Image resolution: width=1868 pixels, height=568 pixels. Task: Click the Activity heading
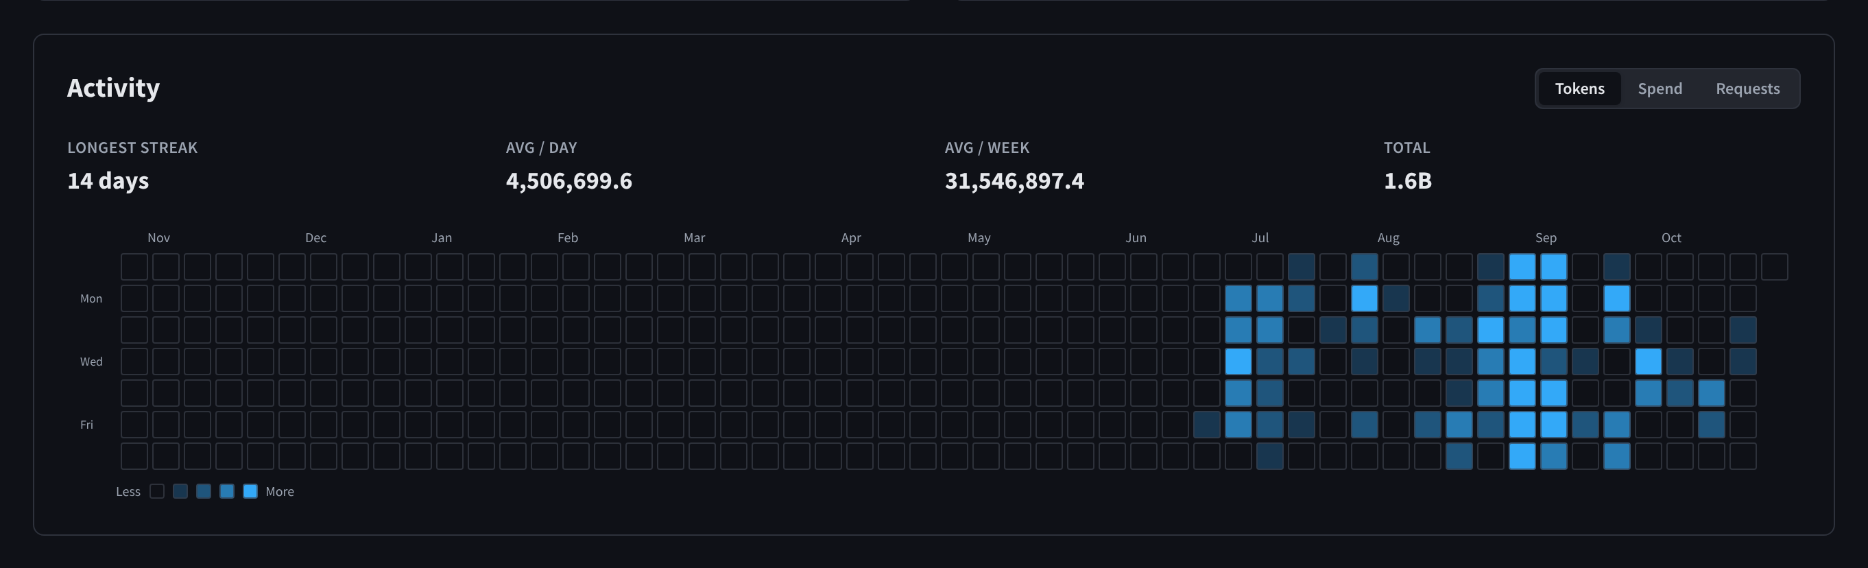[x=113, y=88]
